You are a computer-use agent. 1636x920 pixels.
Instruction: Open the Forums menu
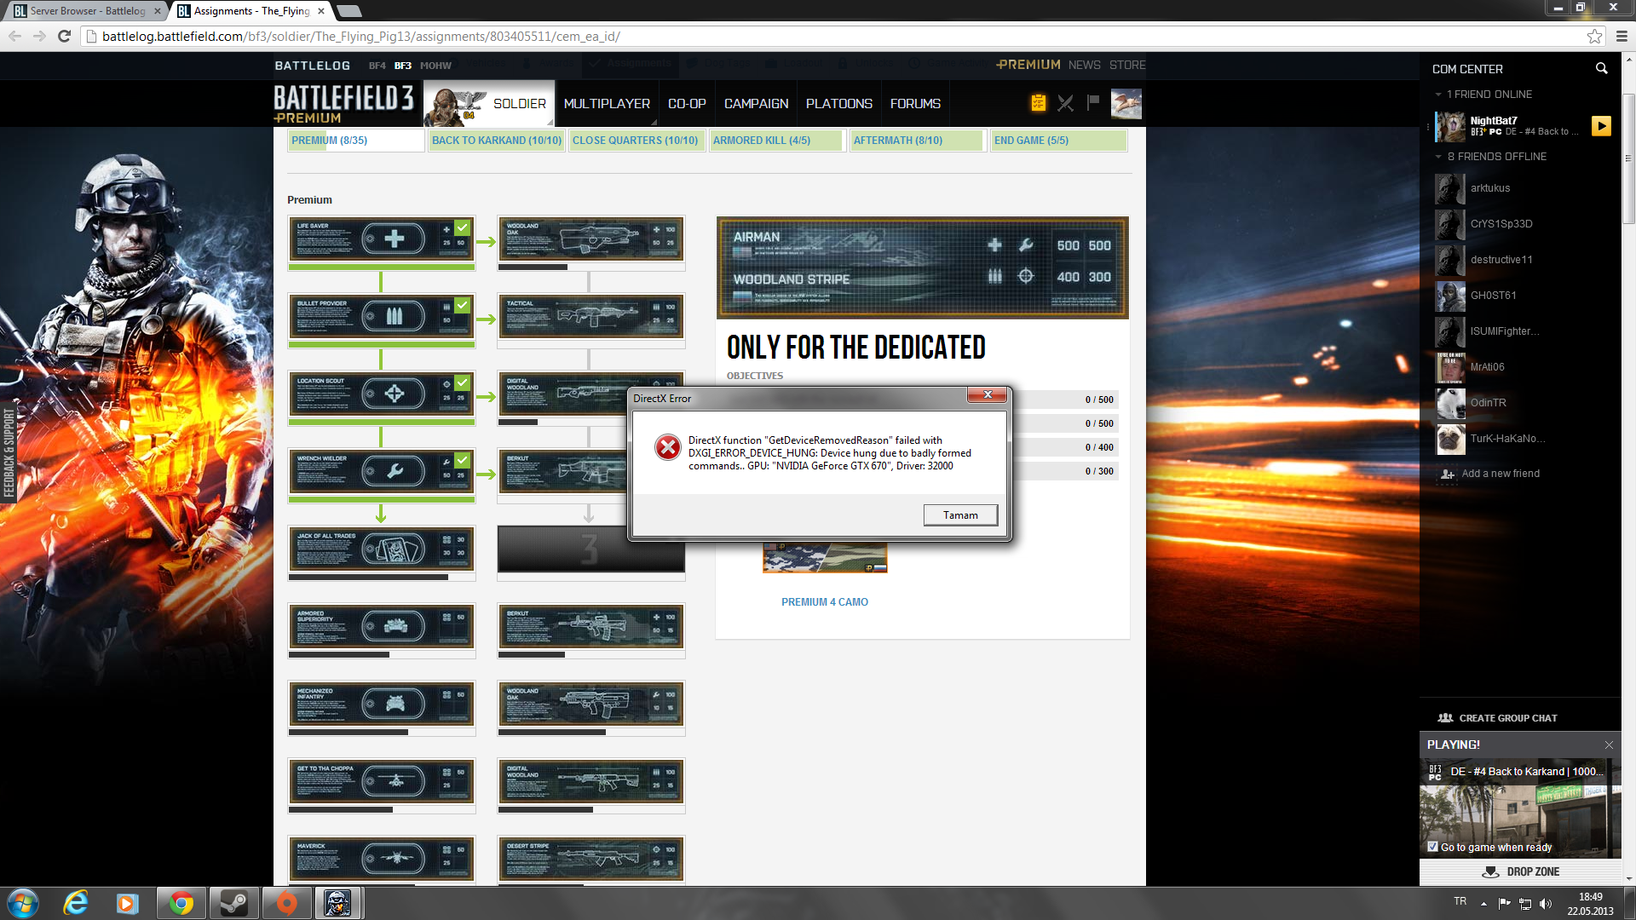(x=915, y=104)
